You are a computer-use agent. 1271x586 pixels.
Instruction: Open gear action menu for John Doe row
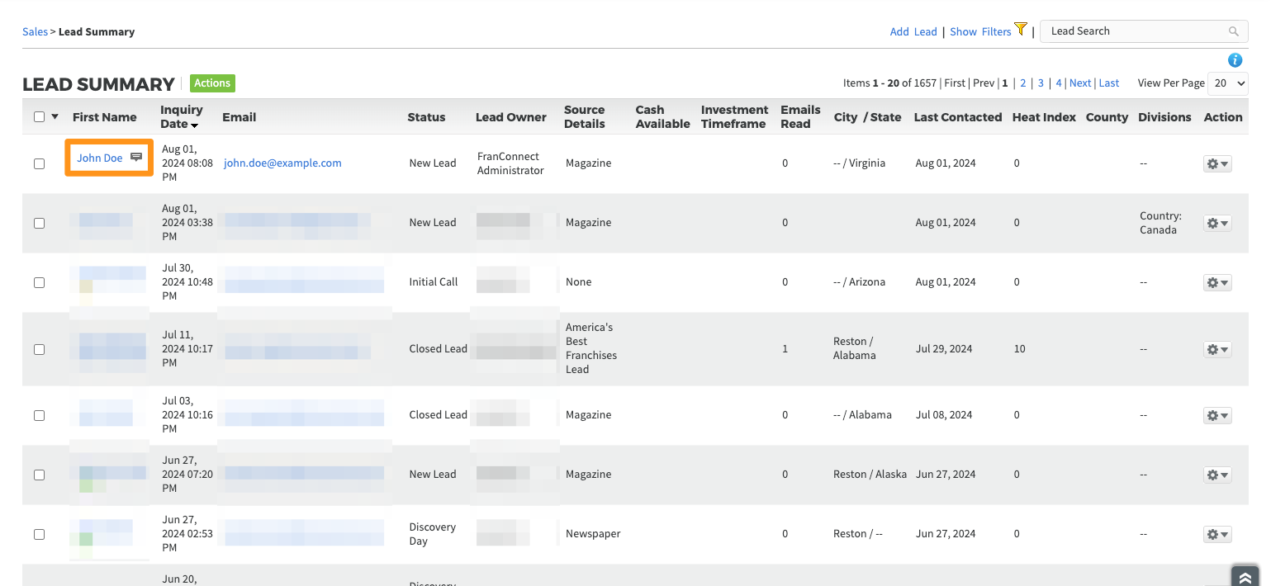1217,163
